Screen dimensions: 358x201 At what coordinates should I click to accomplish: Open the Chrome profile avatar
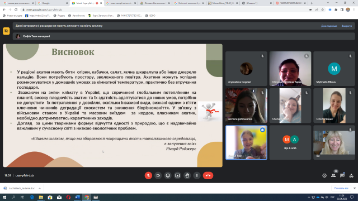pos(348,9)
